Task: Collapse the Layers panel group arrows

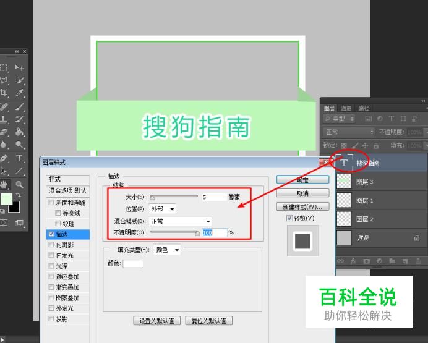Action: [423, 101]
